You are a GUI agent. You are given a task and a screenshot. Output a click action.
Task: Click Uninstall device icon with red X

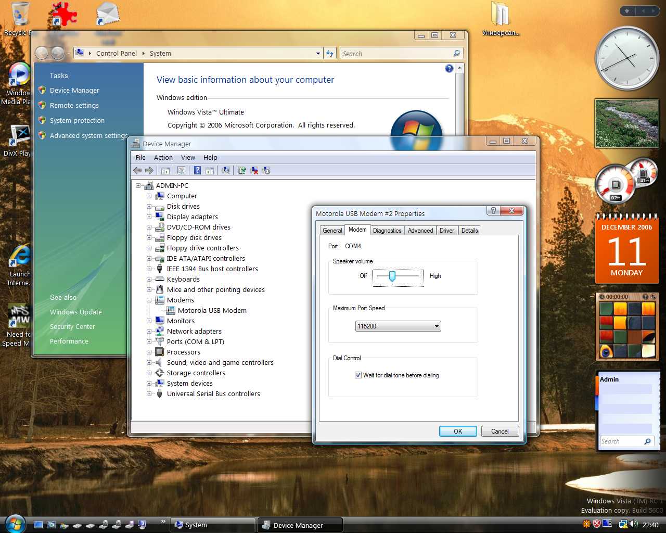[254, 170]
